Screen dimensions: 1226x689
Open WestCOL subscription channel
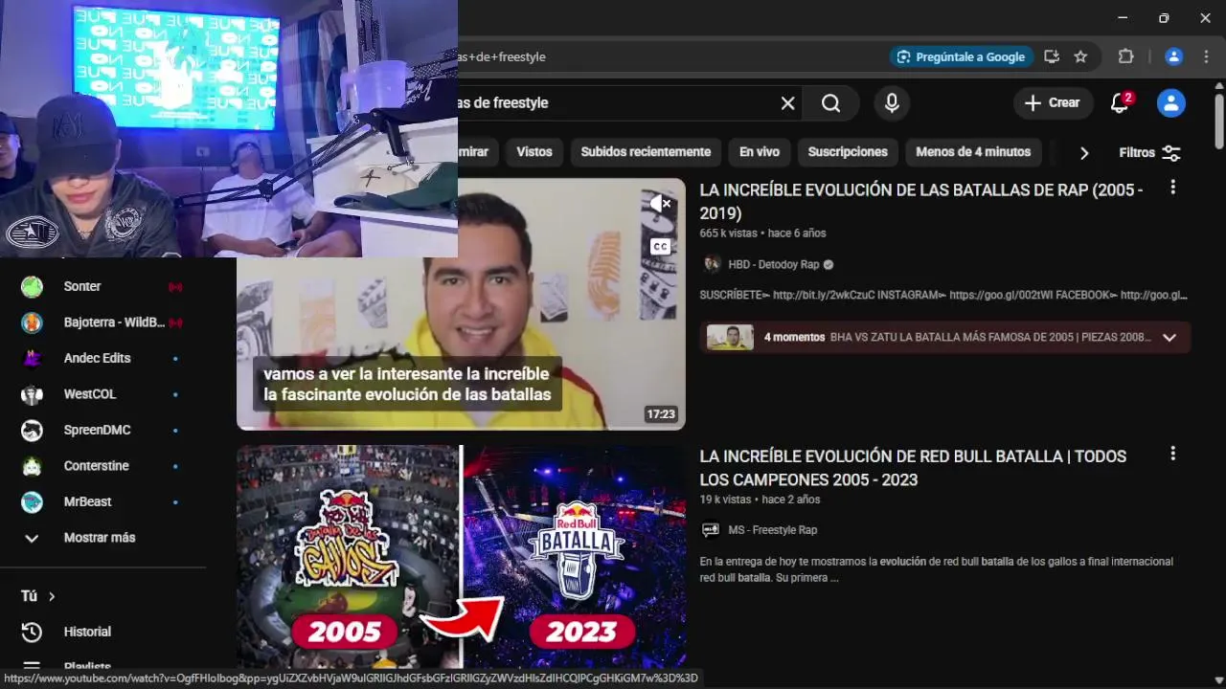[x=102, y=394]
